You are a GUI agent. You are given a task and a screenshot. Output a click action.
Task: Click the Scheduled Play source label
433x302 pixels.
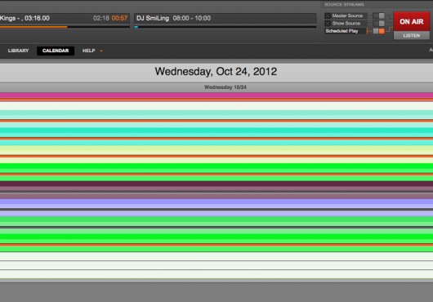point(341,31)
